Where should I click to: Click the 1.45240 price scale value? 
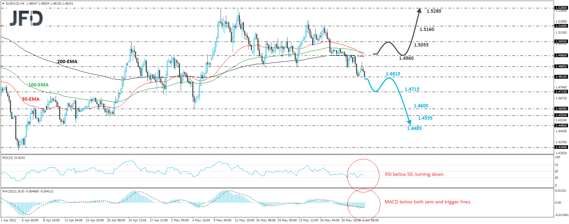tap(561, 120)
